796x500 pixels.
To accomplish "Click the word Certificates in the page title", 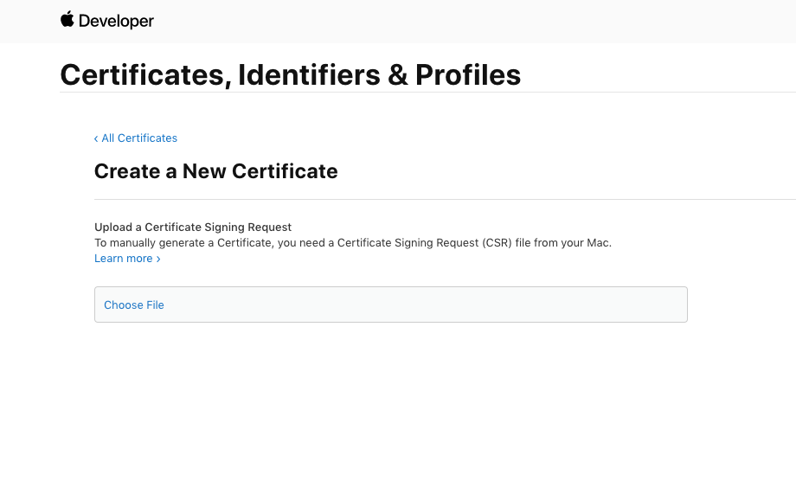I will (x=144, y=75).
